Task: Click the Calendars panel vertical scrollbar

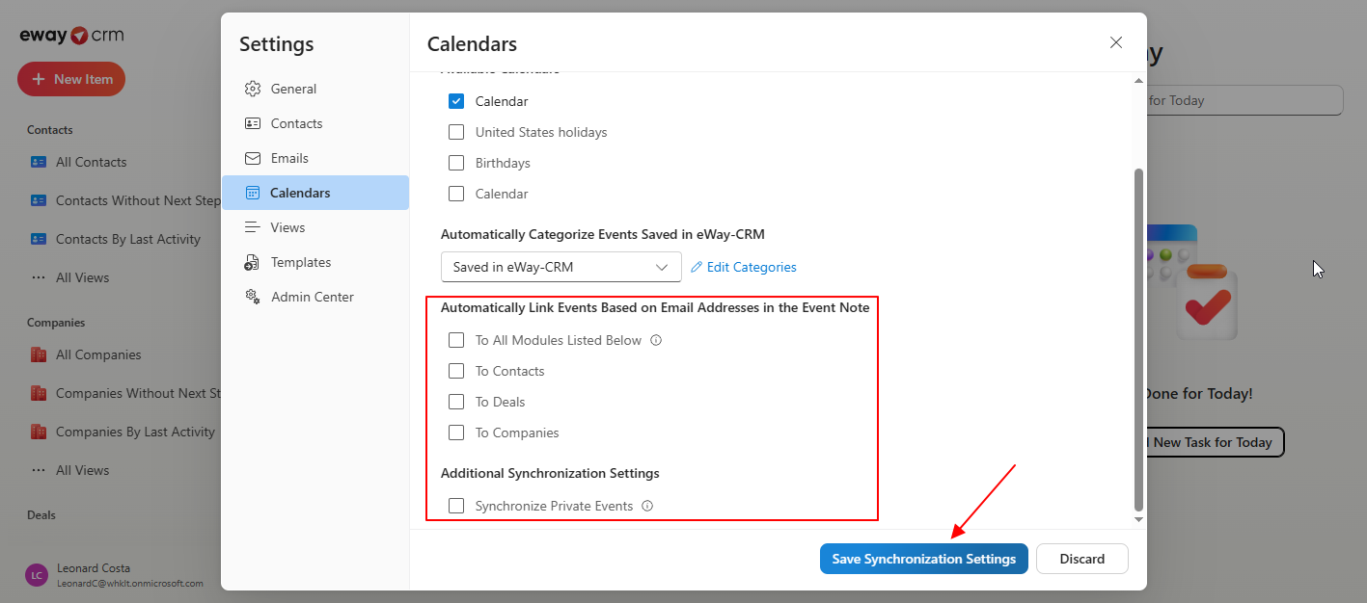Action: [1138, 339]
